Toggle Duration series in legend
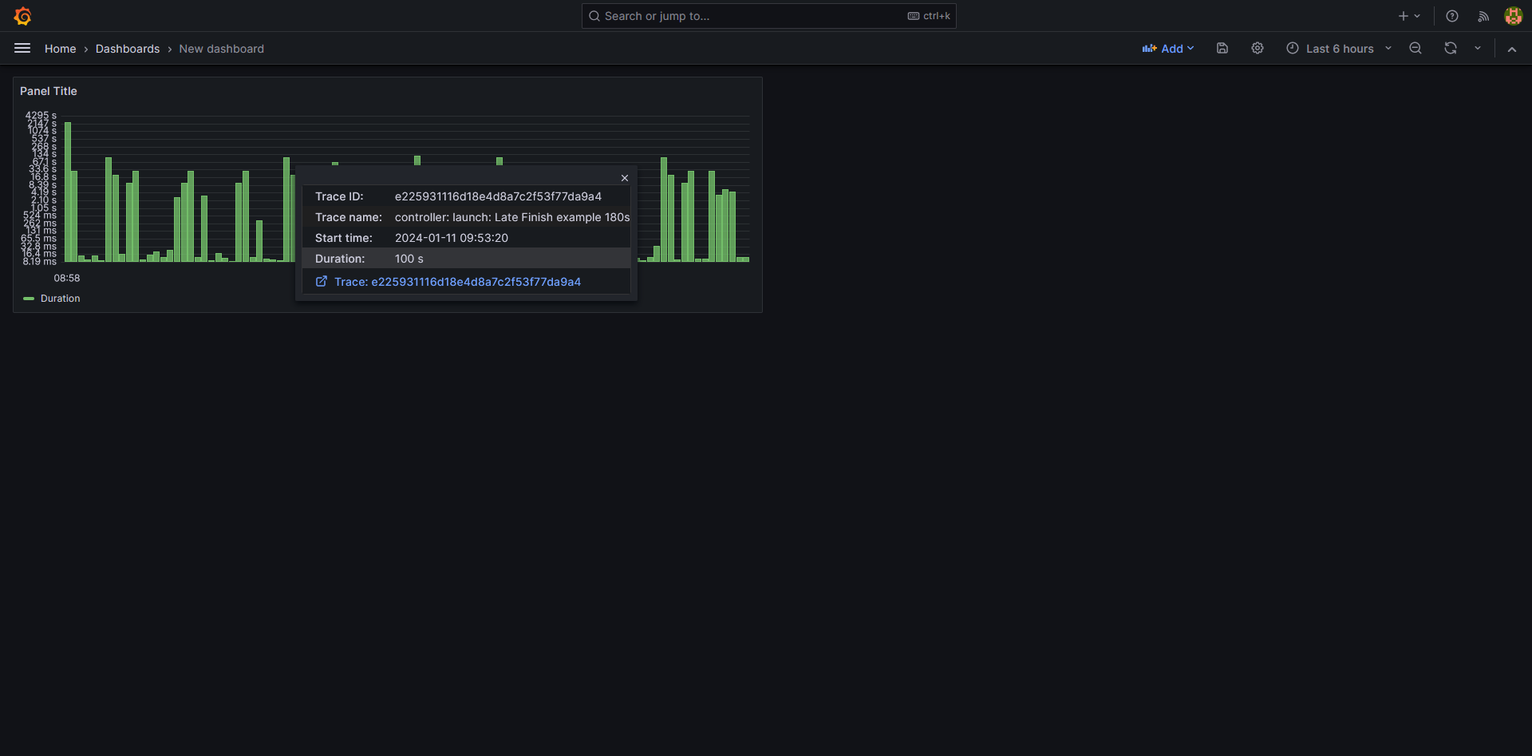Viewport: 1532px width, 756px height. point(60,299)
